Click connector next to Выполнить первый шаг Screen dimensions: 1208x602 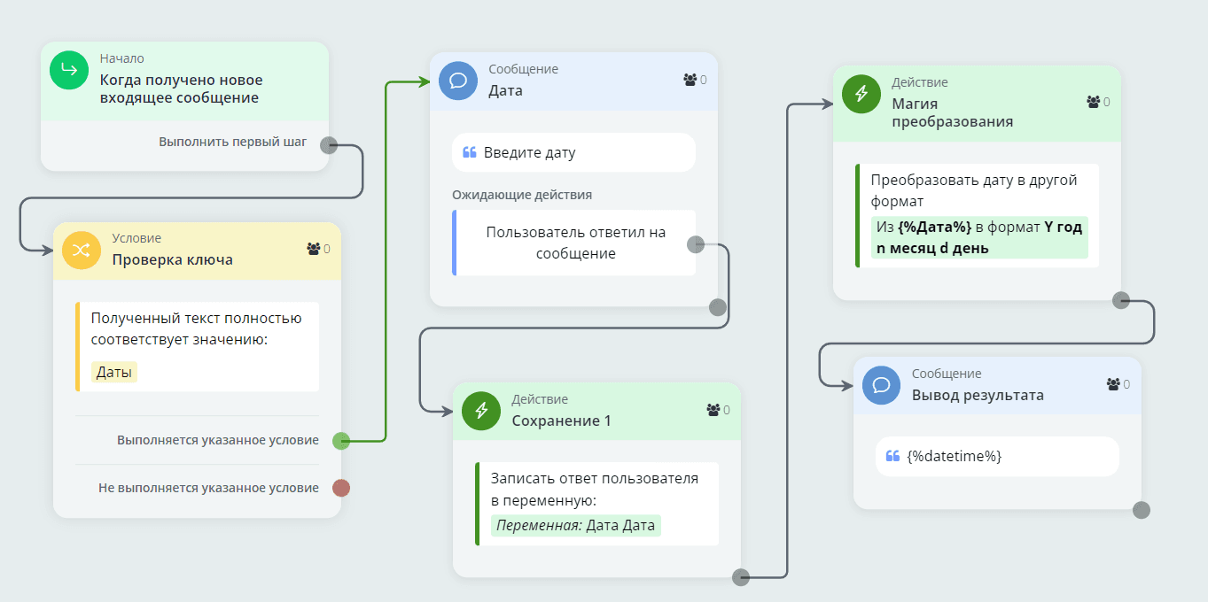[328, 146]
